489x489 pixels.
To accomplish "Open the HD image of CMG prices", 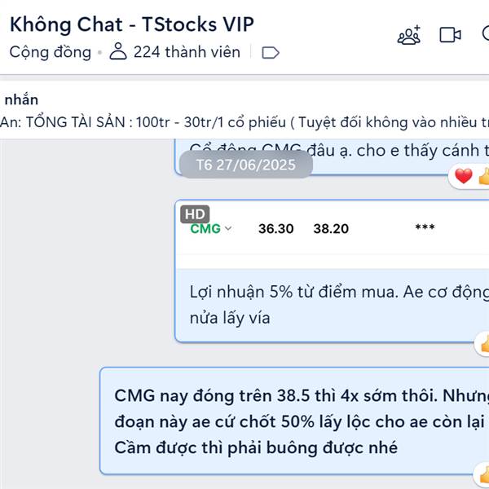I will (x=333, y=235).
